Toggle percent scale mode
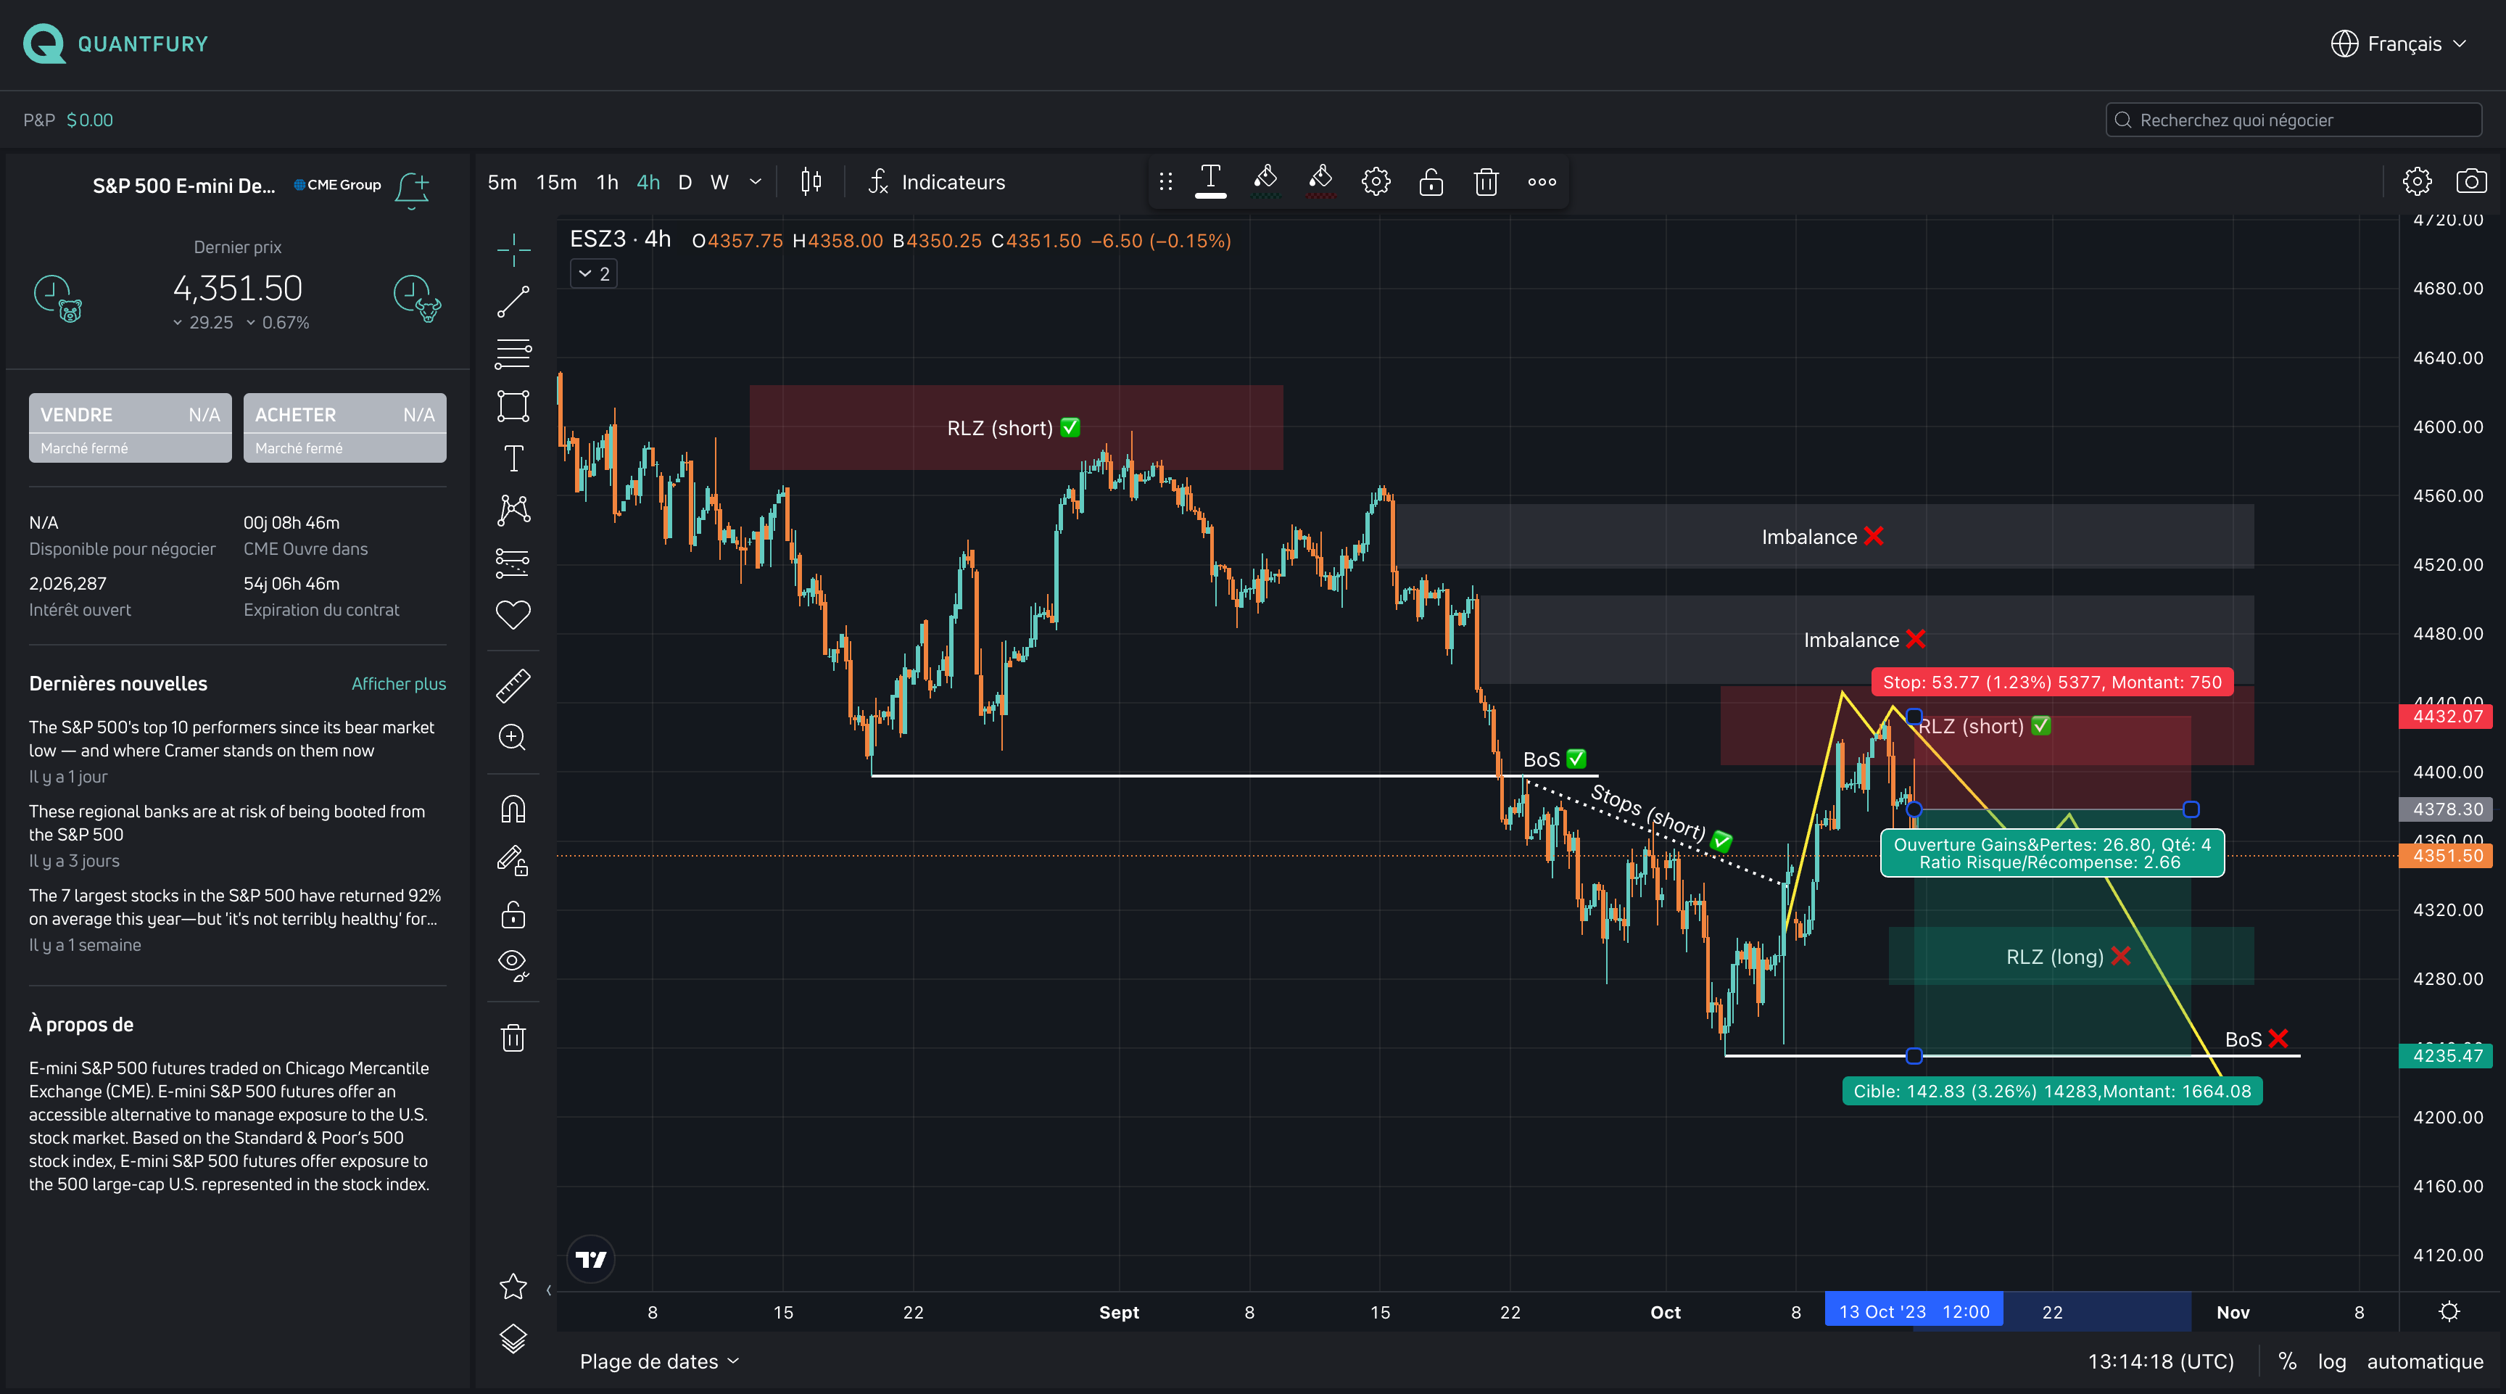The height and width of the screenshot is (1394, 2506). click(2287, 1362)
